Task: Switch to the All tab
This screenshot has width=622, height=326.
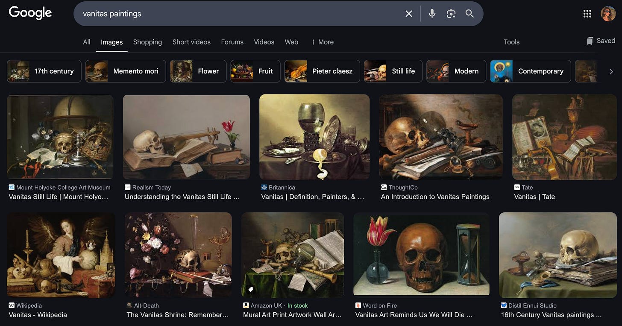Action: pos(87,42)
